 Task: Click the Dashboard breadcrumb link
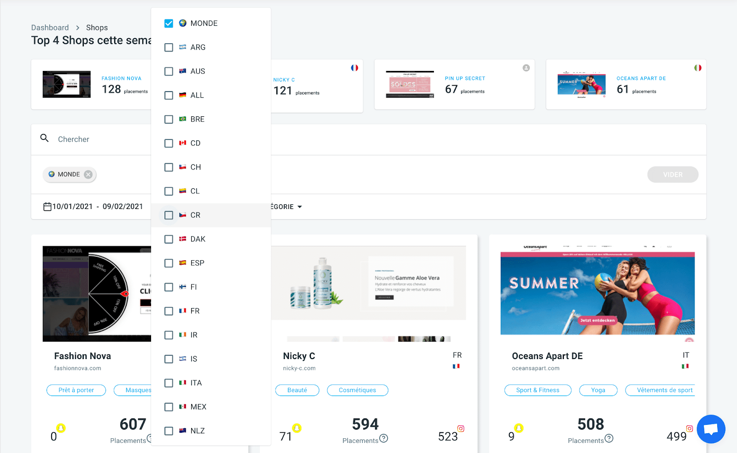tap(50, 28)
